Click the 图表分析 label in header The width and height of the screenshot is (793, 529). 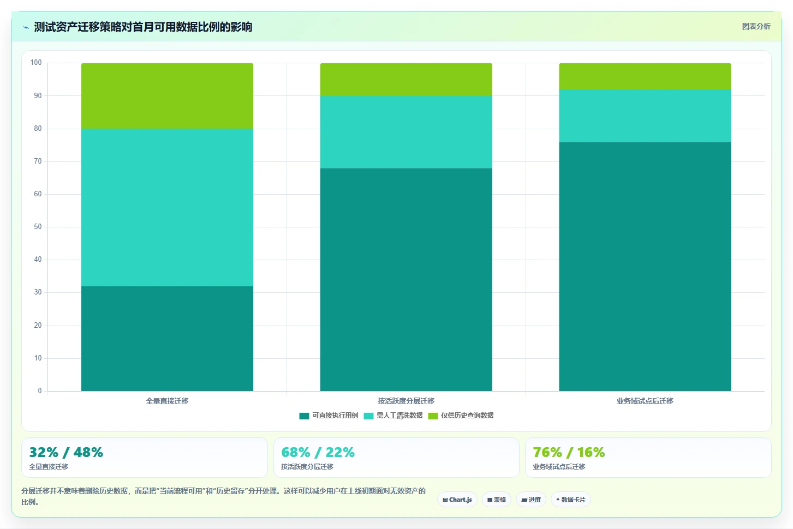click(x=756, y=26)
